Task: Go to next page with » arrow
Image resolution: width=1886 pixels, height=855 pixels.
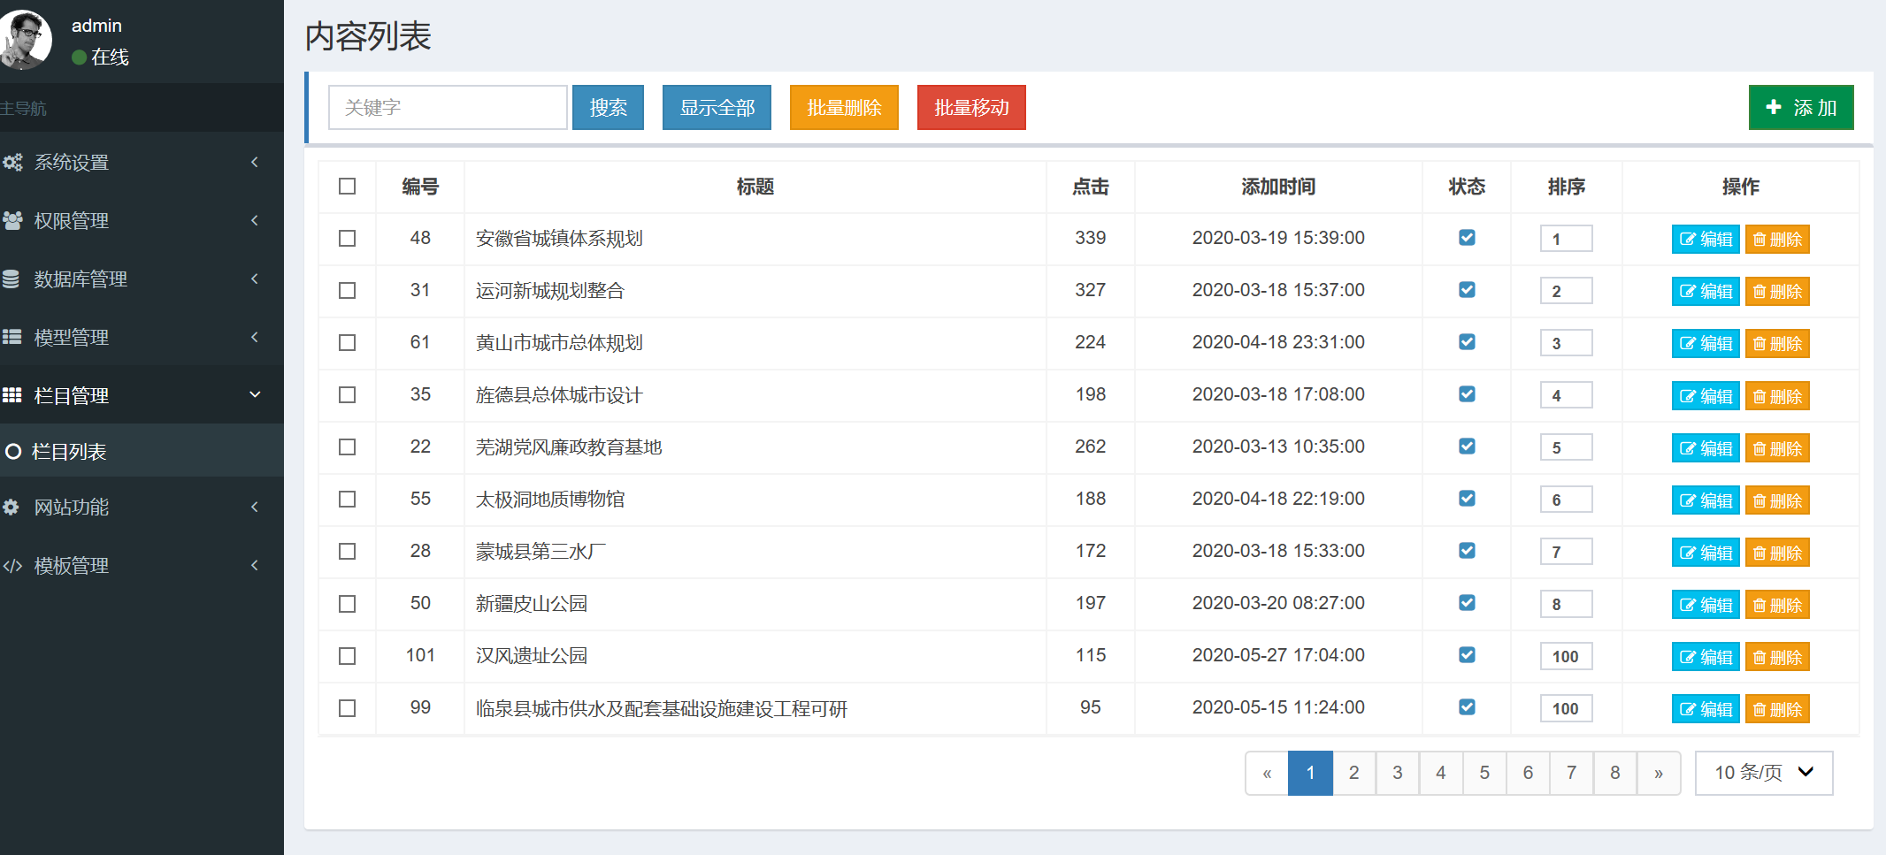Action: (x=1659, y=773)
